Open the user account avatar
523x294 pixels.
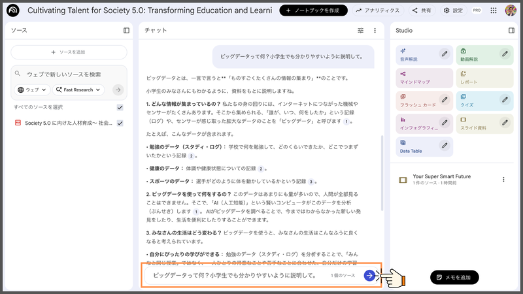click(x=511, y=10)
